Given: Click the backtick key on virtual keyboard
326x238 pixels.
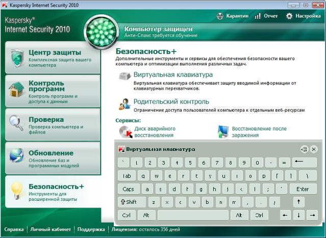Looking at the screenshot, I should tap(123, 163).
